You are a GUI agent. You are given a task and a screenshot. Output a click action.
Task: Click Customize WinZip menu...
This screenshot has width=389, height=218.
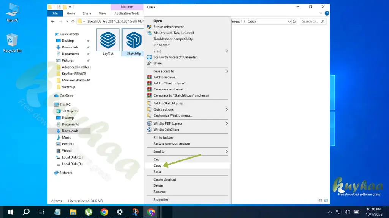173,115
